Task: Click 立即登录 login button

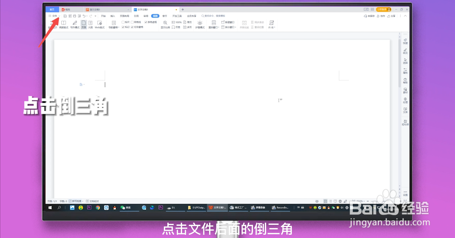Action: tap(383, 9)
